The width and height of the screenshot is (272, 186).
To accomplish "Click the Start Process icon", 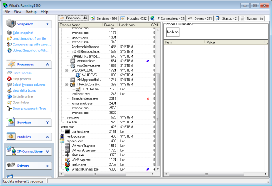I will [9, 73].
